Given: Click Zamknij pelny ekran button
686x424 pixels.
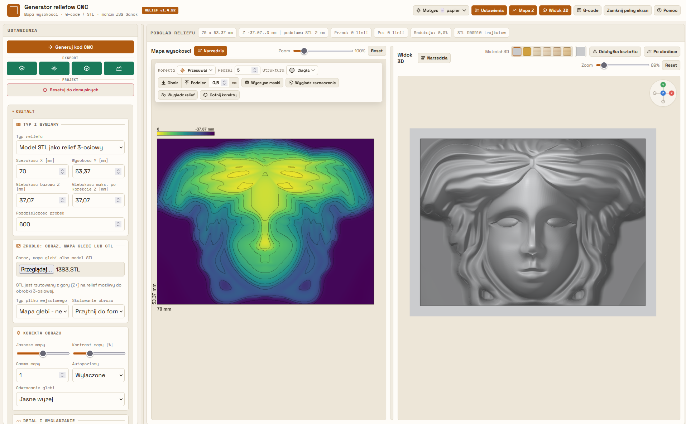Looking at the screenshot, I should [627, 10].
